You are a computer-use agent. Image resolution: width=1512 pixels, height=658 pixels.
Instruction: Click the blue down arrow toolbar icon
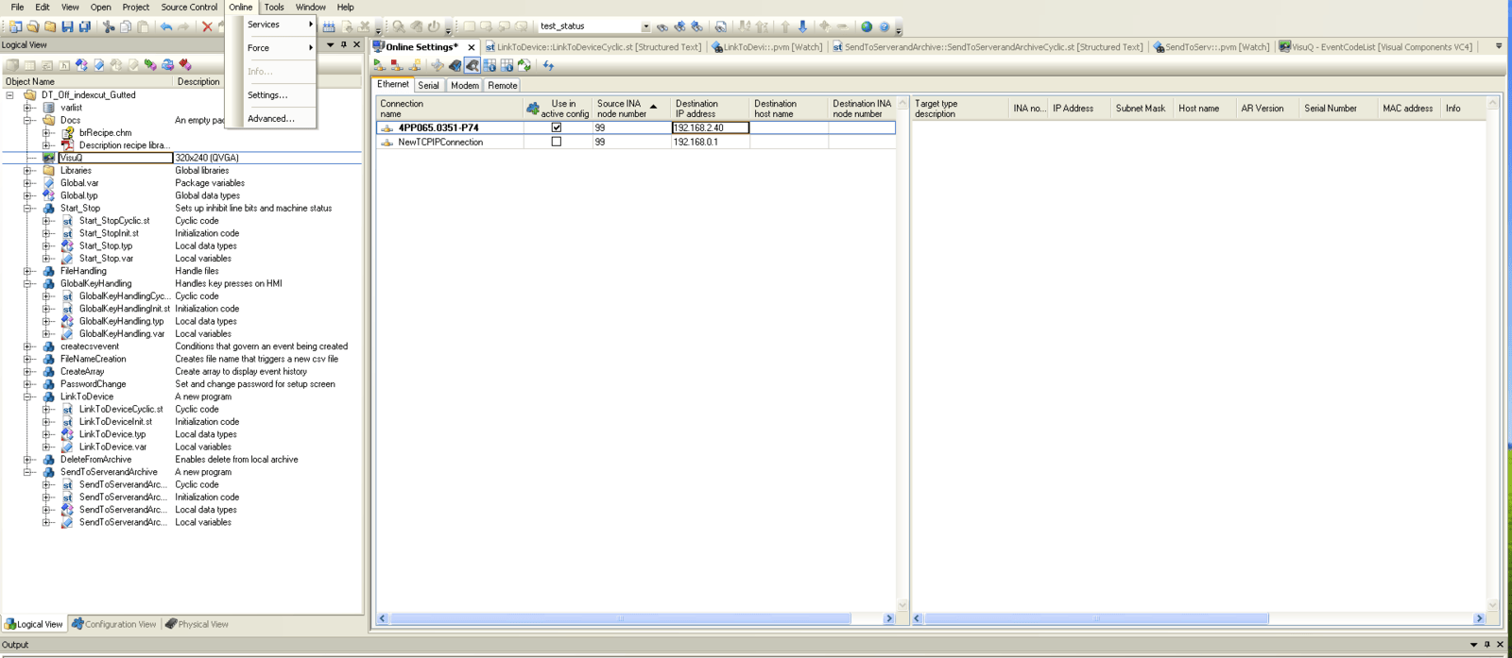[802, 26]
